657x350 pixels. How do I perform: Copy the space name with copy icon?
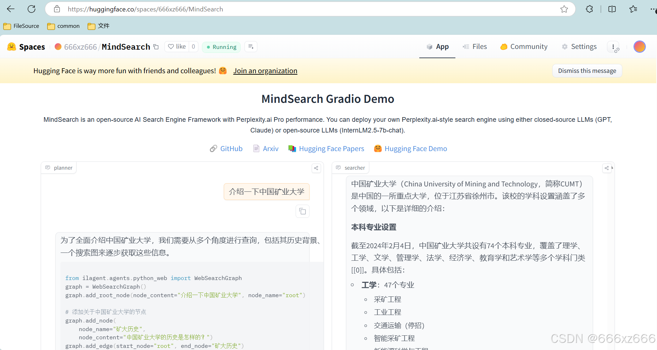pos(156,47)
